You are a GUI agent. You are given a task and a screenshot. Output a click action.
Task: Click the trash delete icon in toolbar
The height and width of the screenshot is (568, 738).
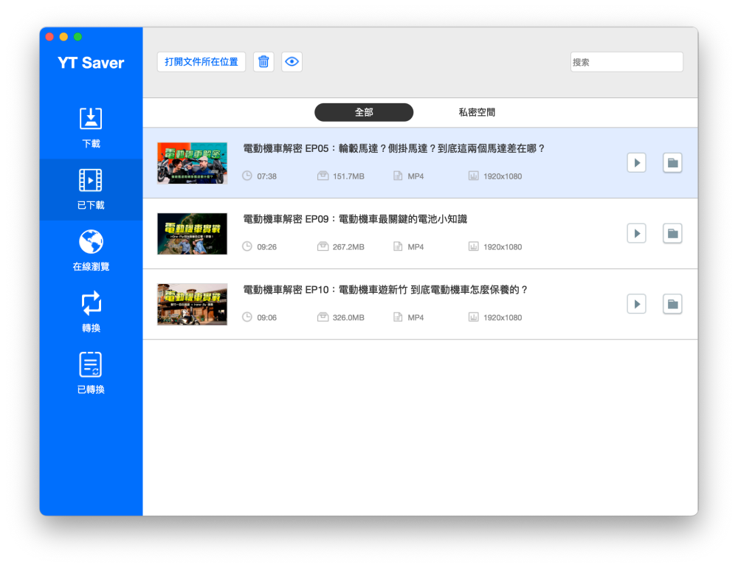click(263, 62)
